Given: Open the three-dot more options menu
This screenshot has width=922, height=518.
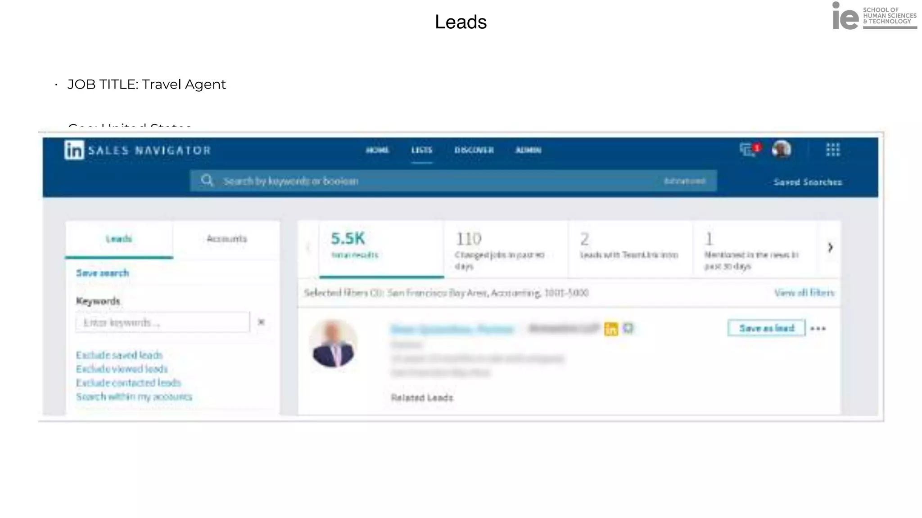Looking at the screenshot, I should pyautogui.click(x=818, y=329).
